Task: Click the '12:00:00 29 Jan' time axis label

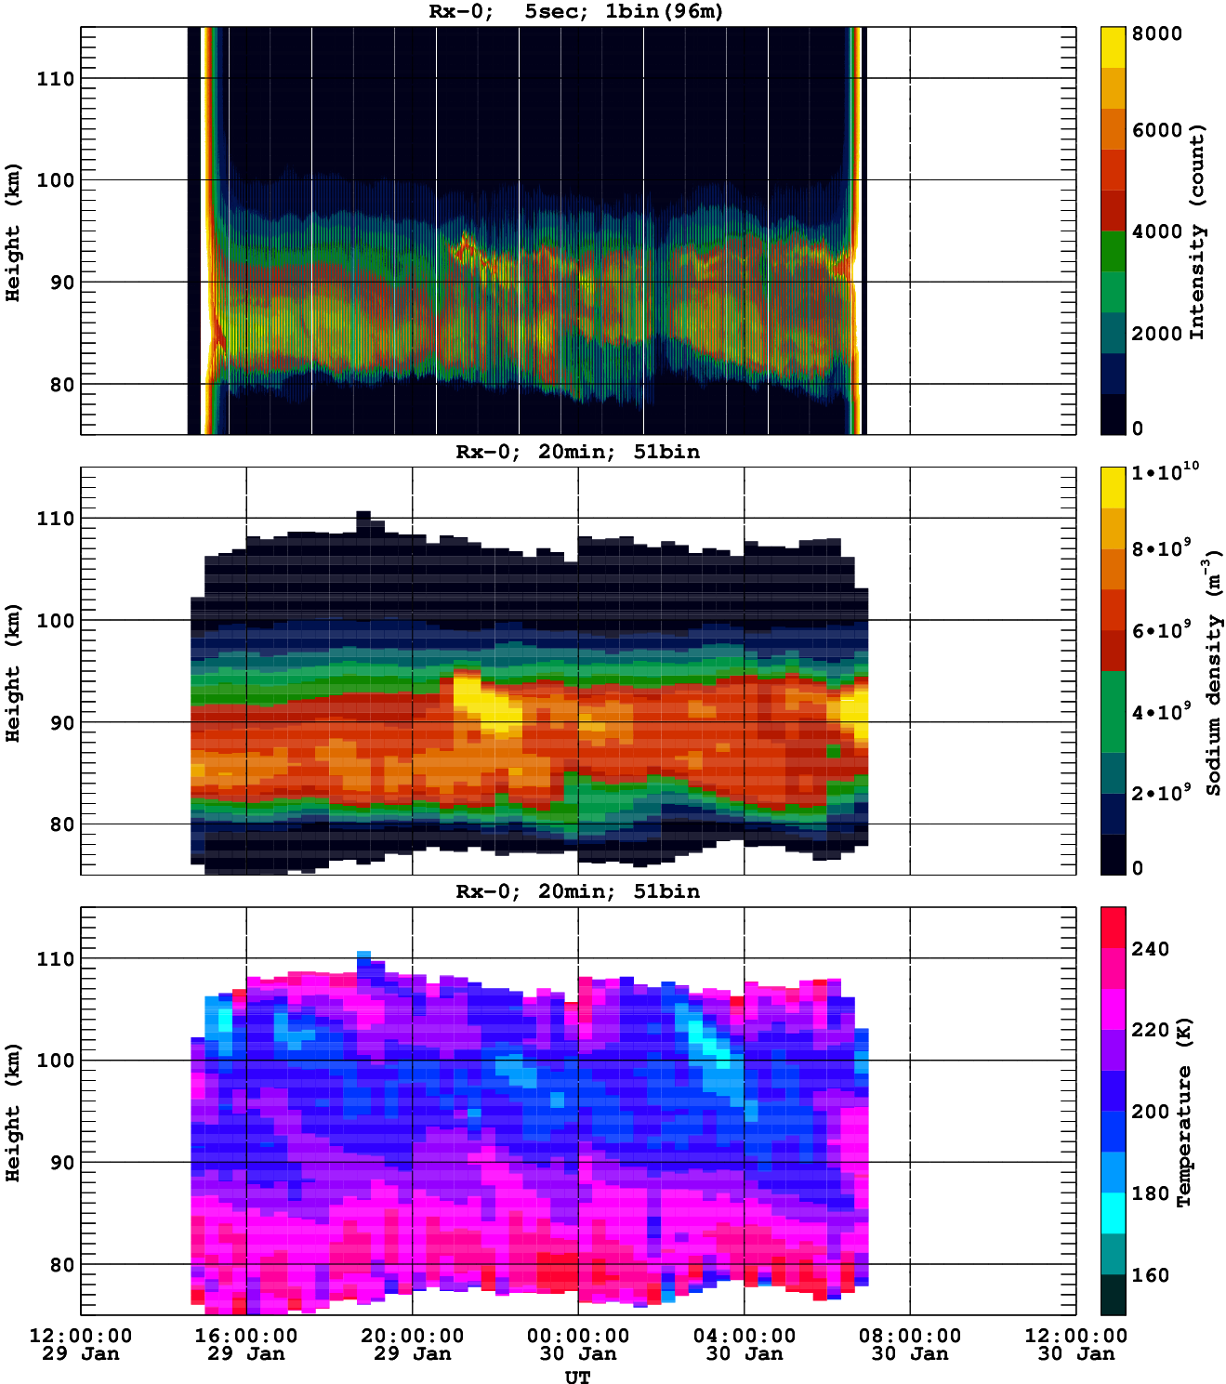Action: point(81,1344)
